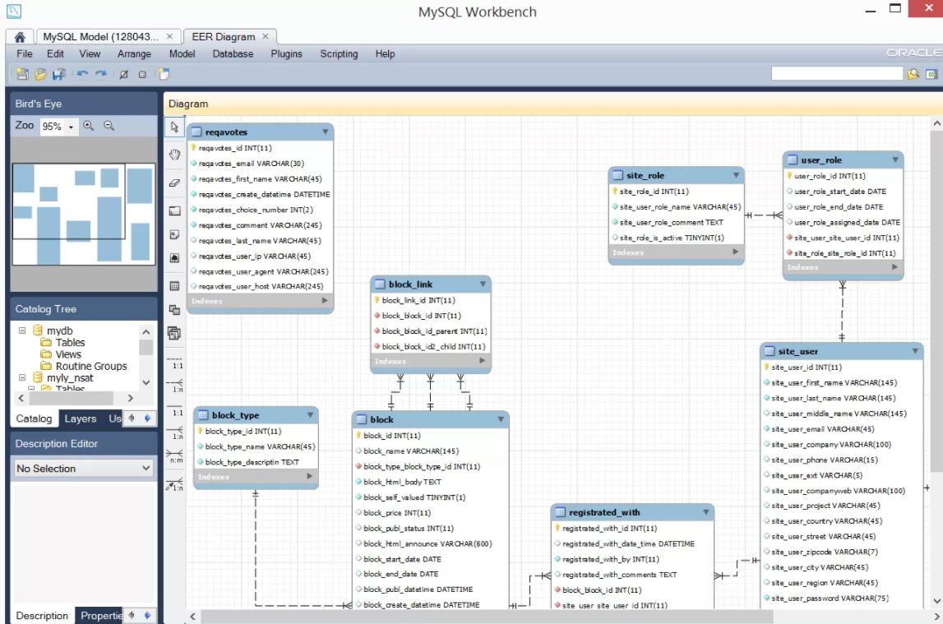The image size is (943, 624).
Task: Switch to the Properties tab
Action: coord(100,616)
